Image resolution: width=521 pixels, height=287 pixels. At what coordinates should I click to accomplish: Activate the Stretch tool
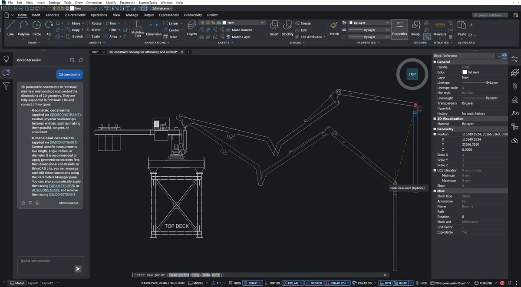click(x=74, y=36)
